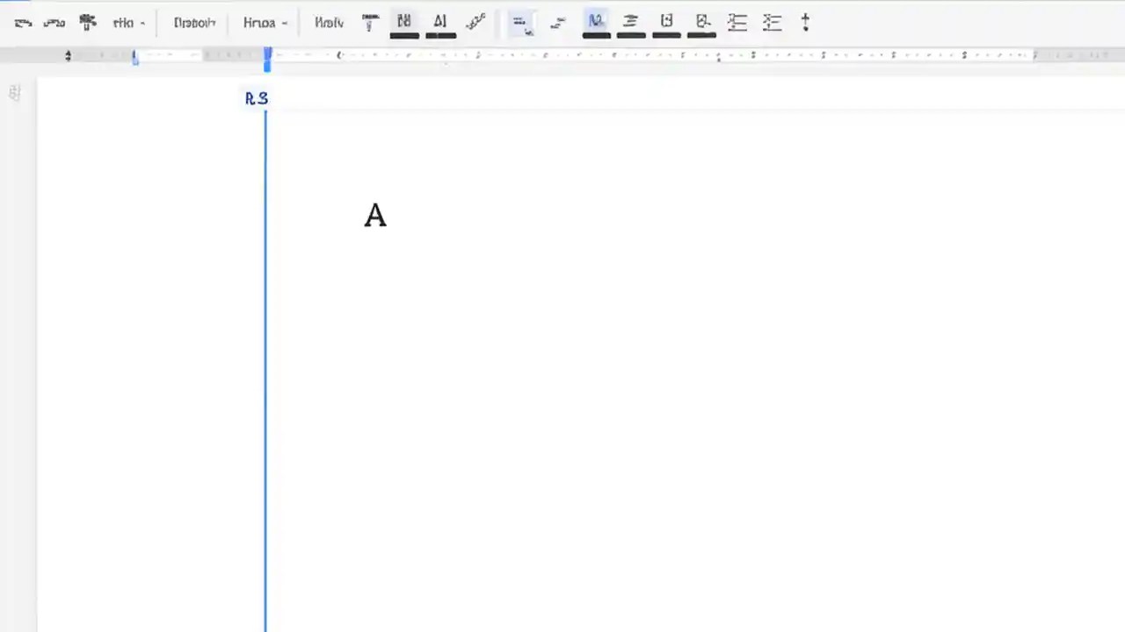Open the font menu in the toolbar
This screenshot has width=1125, height=632.
pyautogui.click(x=259, y=22)
